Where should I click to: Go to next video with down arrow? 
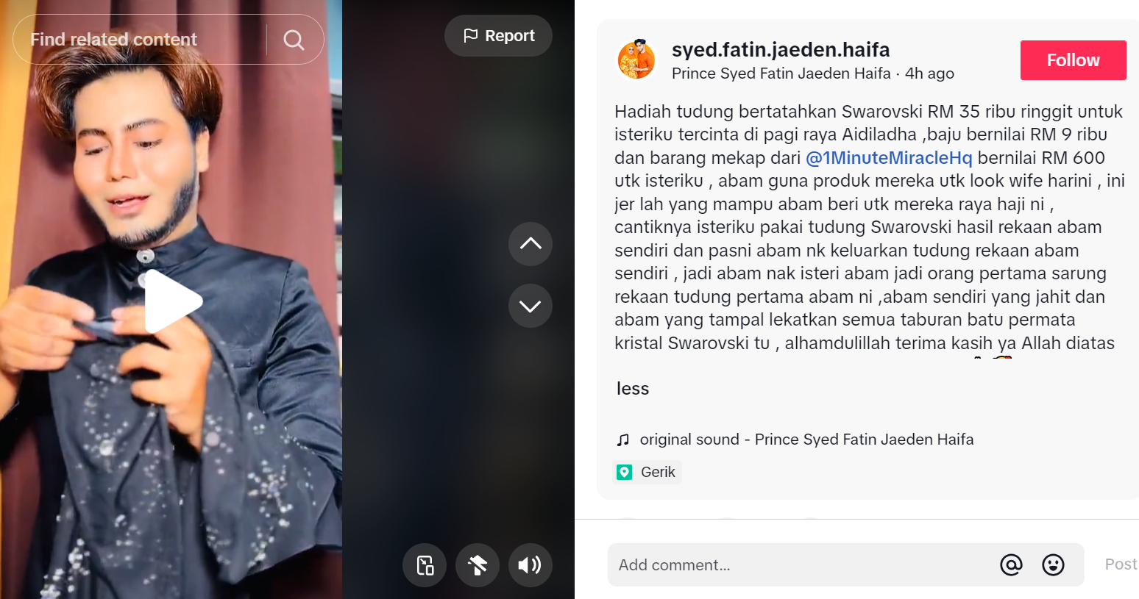[531, 306]
